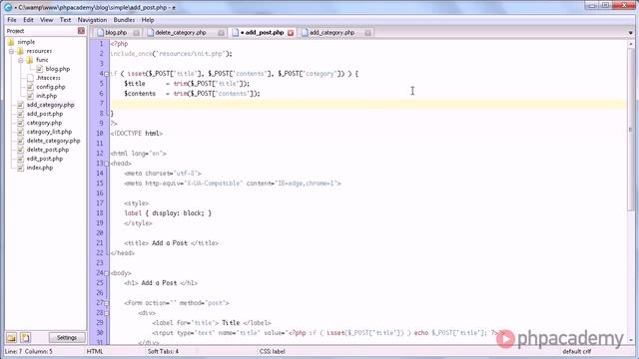Click the delete_category.php tab file icon
Image resolution: width=639 pixels, height=359 pixels.
point(151,32)
